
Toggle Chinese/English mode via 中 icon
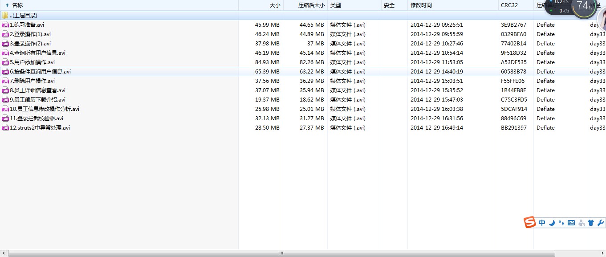(542, 223)
